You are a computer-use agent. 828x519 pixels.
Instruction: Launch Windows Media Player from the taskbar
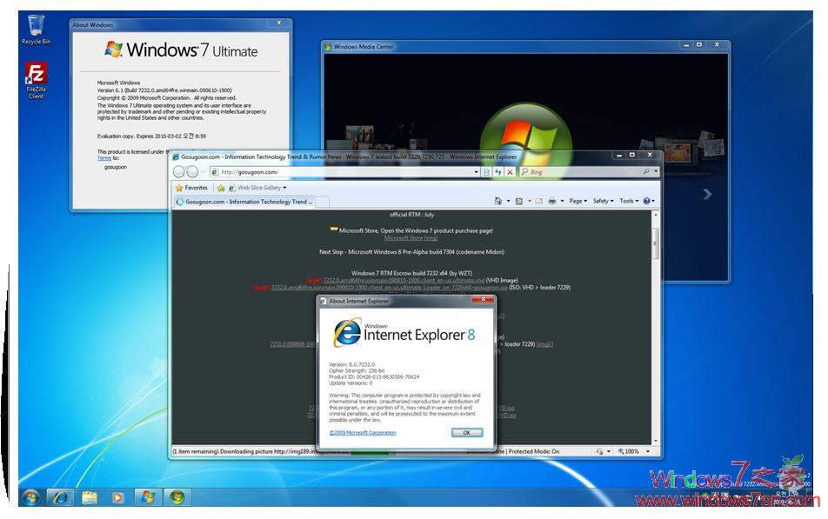tap(118, 498)
